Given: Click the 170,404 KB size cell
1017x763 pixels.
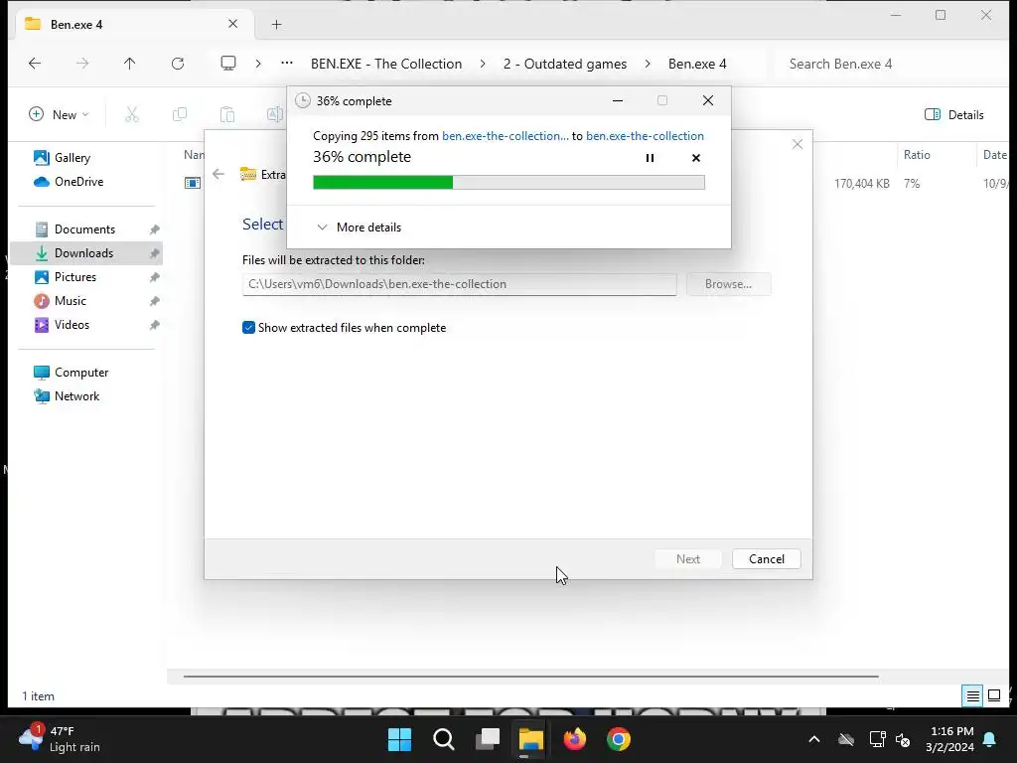Looking at the screenshot, I should 861,184.
